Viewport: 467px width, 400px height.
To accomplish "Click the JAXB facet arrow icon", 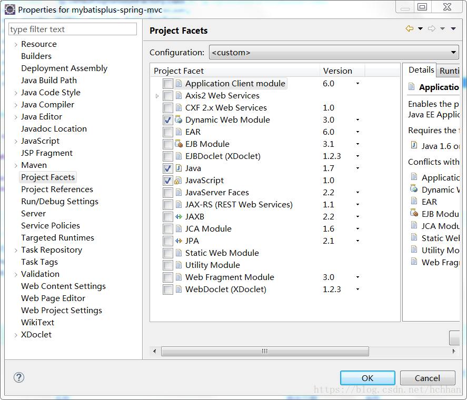I will tap(178, 216).
